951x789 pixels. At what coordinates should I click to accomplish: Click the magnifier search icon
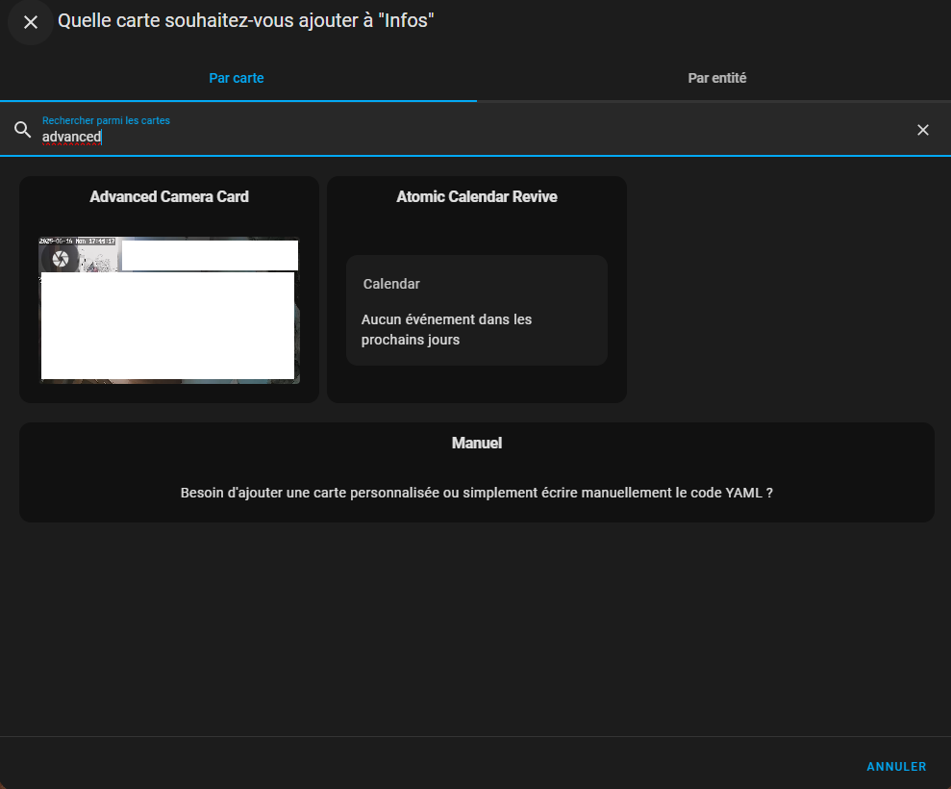coord(23,130)
